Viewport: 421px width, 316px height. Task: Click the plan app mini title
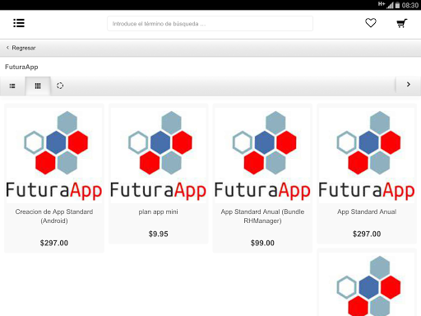[158, 211]
